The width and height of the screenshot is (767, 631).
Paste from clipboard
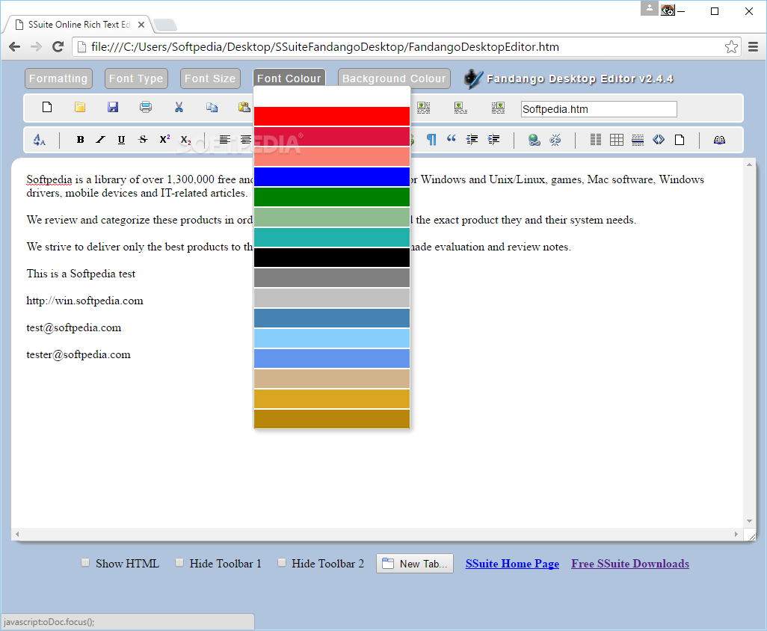point(244,107)
